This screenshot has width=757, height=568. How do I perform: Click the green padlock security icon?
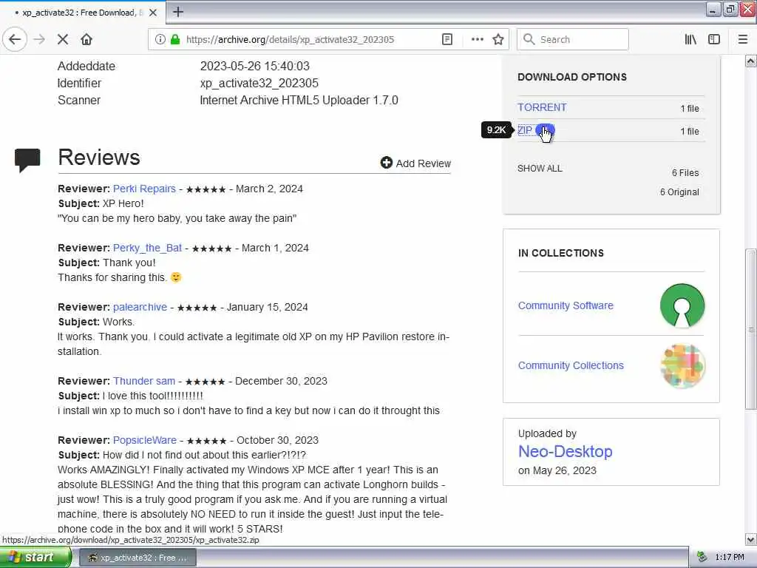[x=175, y=40]
